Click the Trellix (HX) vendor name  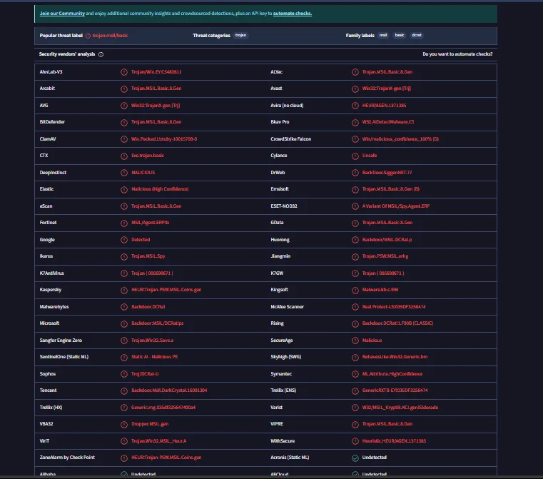point(51,408)
